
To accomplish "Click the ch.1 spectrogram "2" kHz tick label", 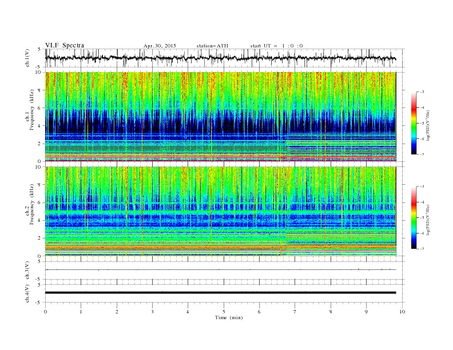I will pyautogui.click(x=39, y=144).
